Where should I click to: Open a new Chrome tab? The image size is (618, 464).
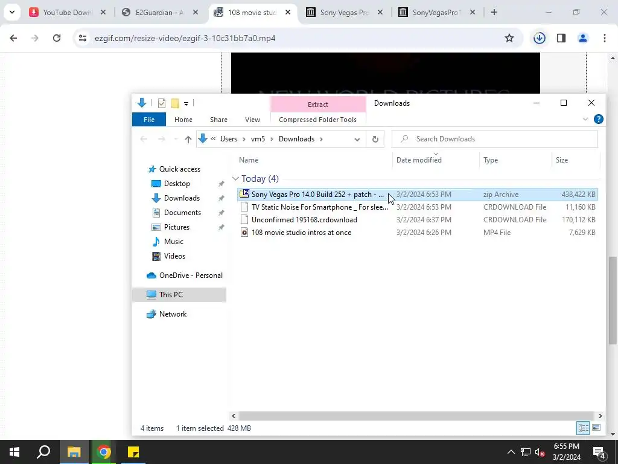494,12
